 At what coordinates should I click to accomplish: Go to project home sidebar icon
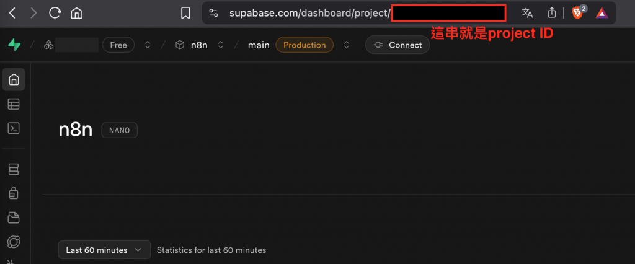coord(14,79)
